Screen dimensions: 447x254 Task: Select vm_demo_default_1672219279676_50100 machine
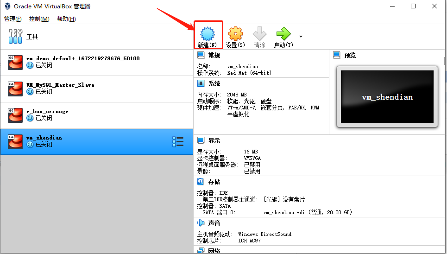(97, 63)
